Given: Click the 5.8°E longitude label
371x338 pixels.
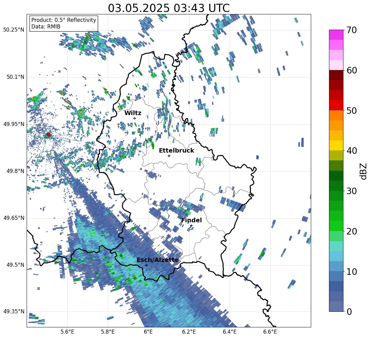Looking at the screenshot, I should 108,332.
